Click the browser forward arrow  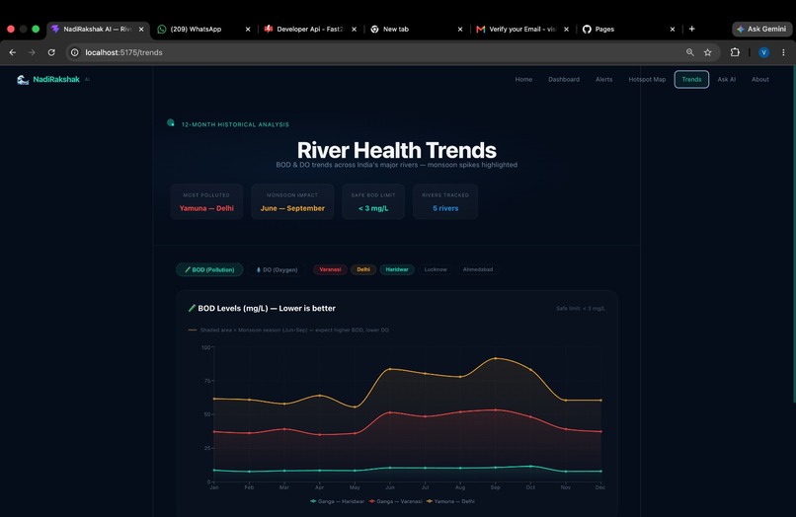click(32, 52)
